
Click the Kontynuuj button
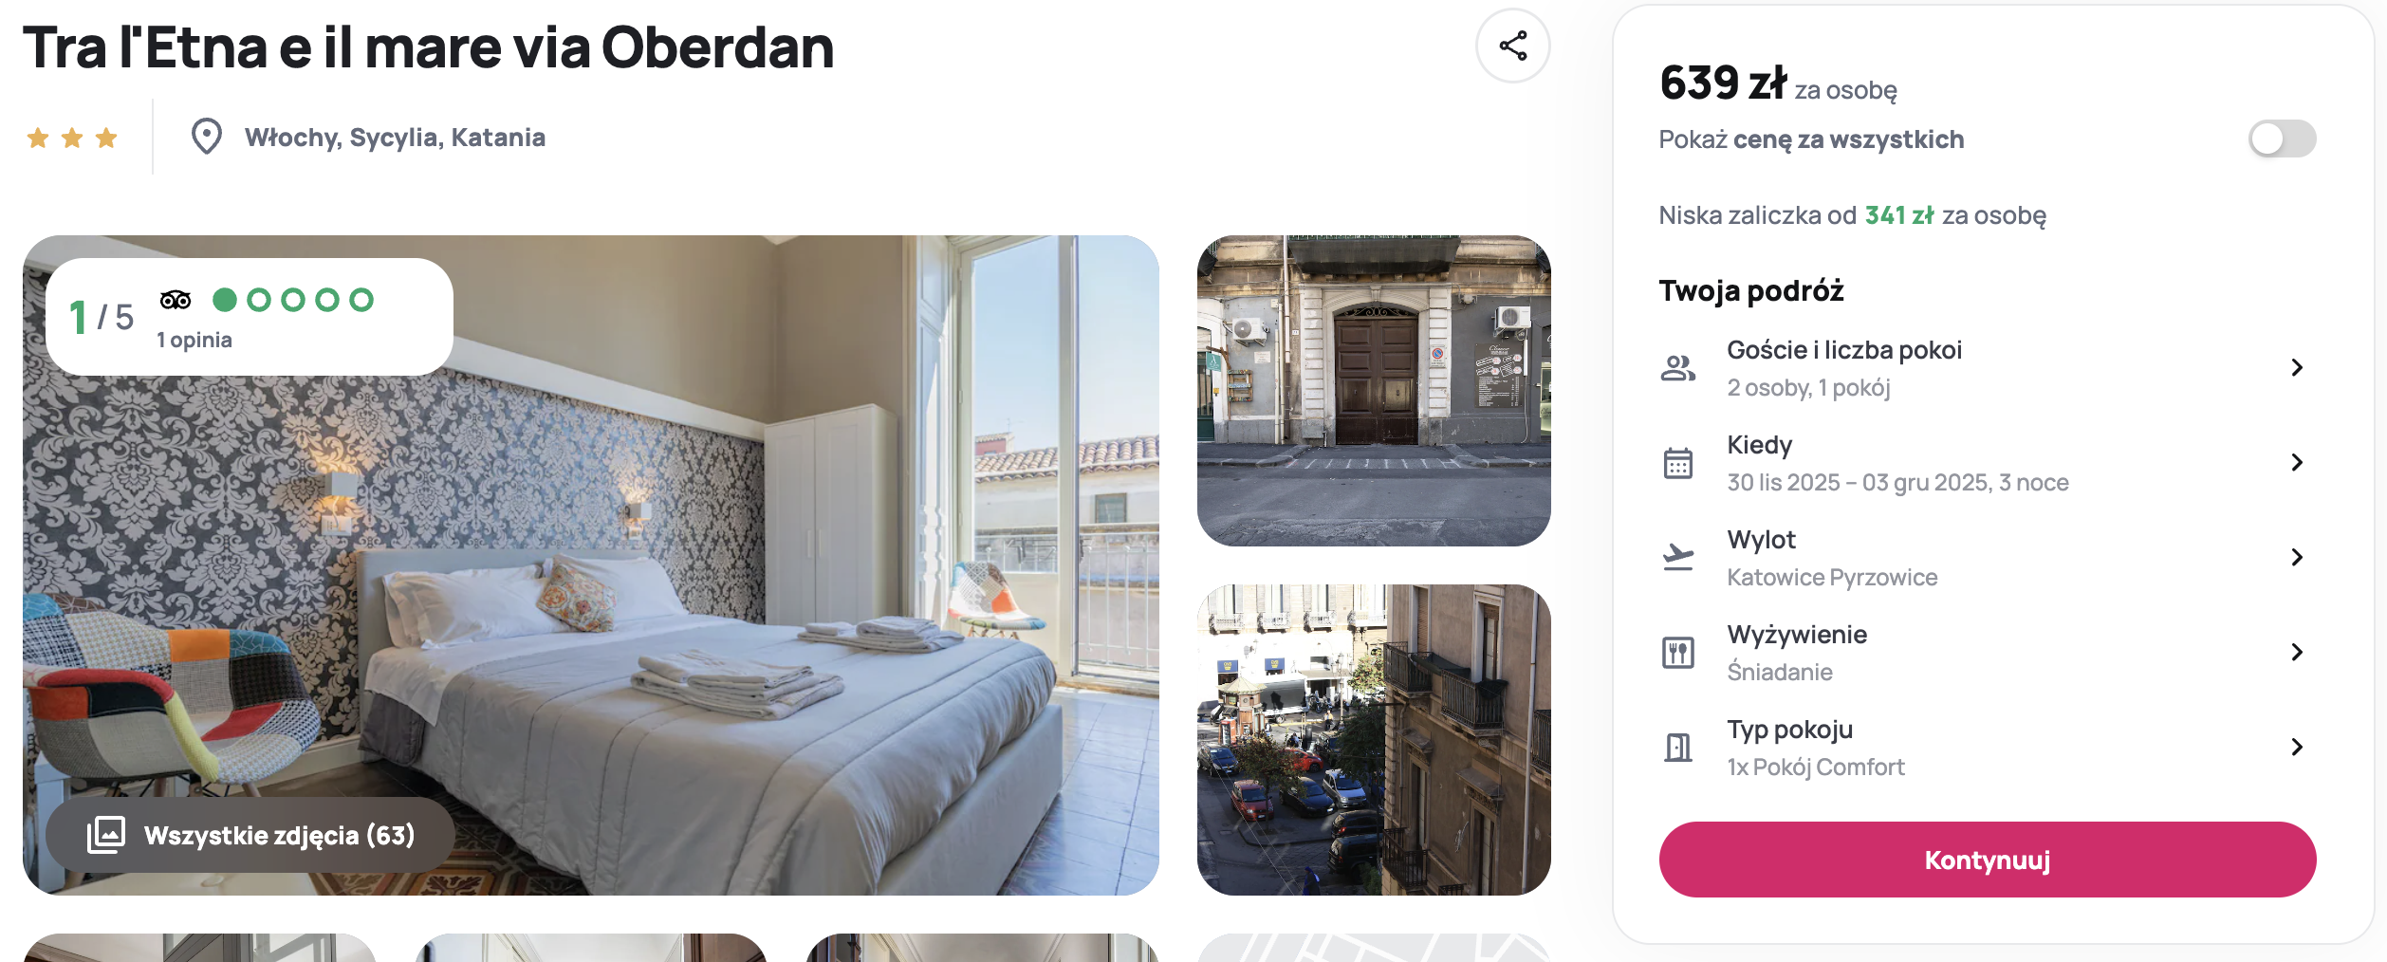coord(1987,860)
